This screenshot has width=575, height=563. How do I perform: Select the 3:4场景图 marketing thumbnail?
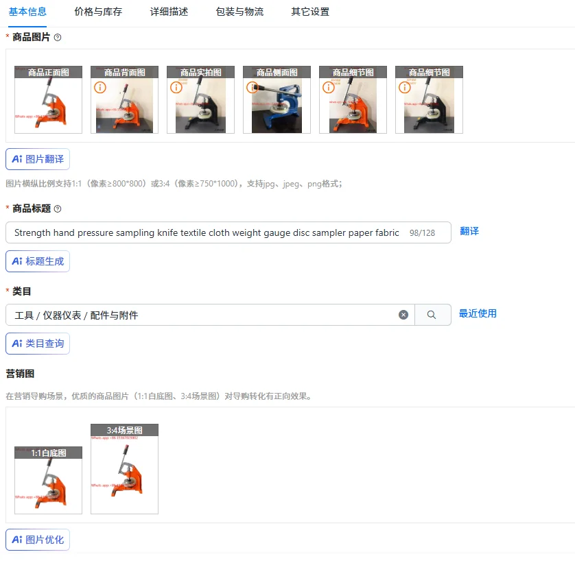click(x=125, y=469)
